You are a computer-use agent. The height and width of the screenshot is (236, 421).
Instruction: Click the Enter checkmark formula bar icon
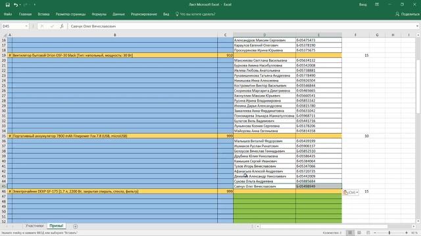coord(52,26)
